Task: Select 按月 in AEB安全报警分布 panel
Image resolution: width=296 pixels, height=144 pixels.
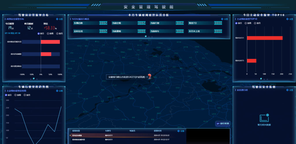Action: point(60,34)
